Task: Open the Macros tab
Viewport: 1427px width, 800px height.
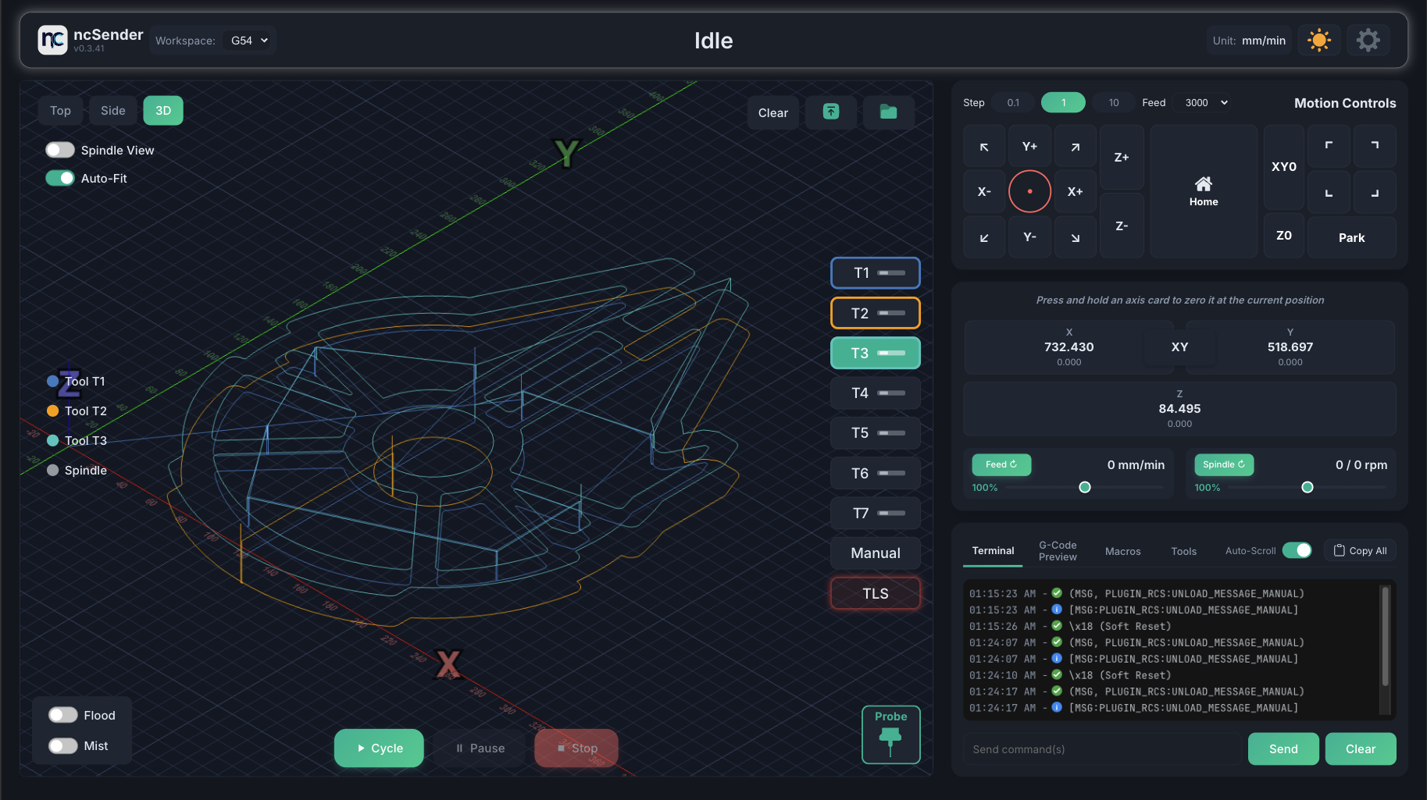Action: pyautogui.click(x=1122, y=551)
